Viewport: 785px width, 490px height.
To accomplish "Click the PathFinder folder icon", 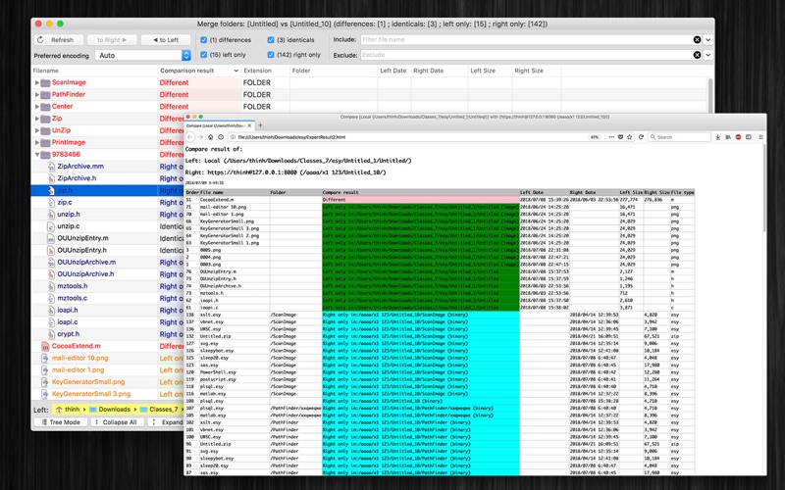I will pos(45,94).
